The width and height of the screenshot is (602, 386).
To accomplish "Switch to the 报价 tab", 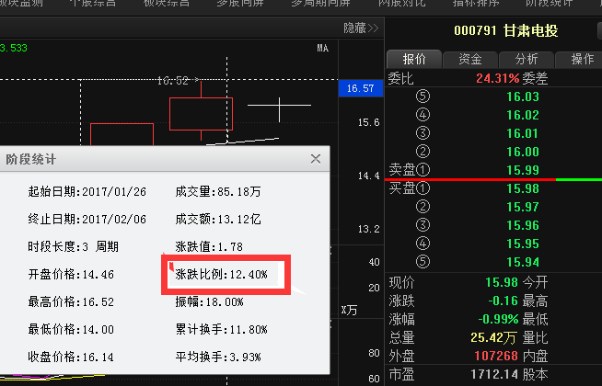I will [414, 59].
